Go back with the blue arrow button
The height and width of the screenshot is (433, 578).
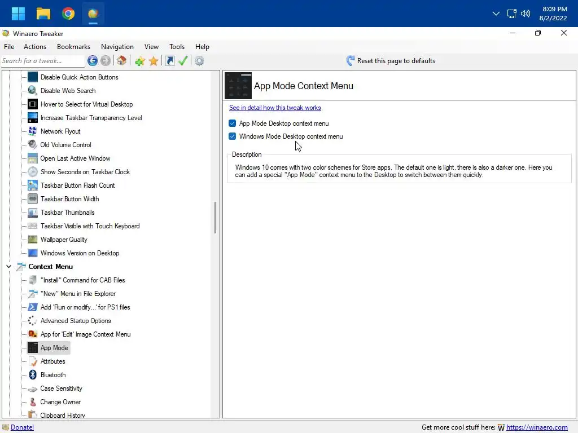coord(93,61)
